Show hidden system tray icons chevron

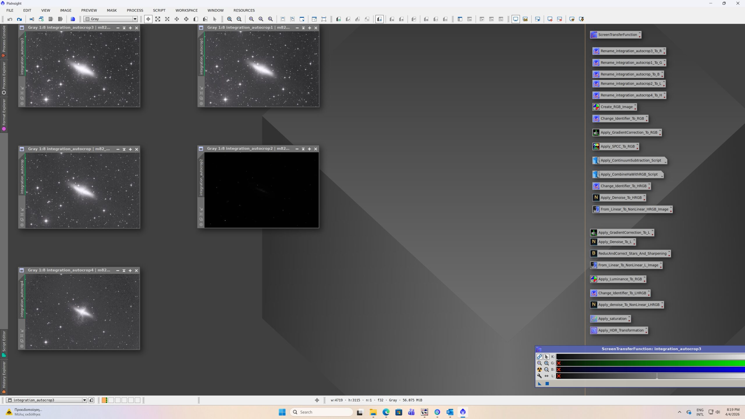coord(680,412)
